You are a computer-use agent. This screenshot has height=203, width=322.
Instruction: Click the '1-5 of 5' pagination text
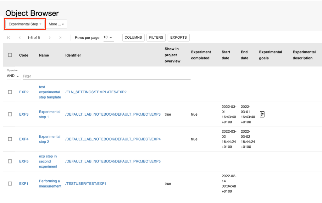[x=33, y=38]
